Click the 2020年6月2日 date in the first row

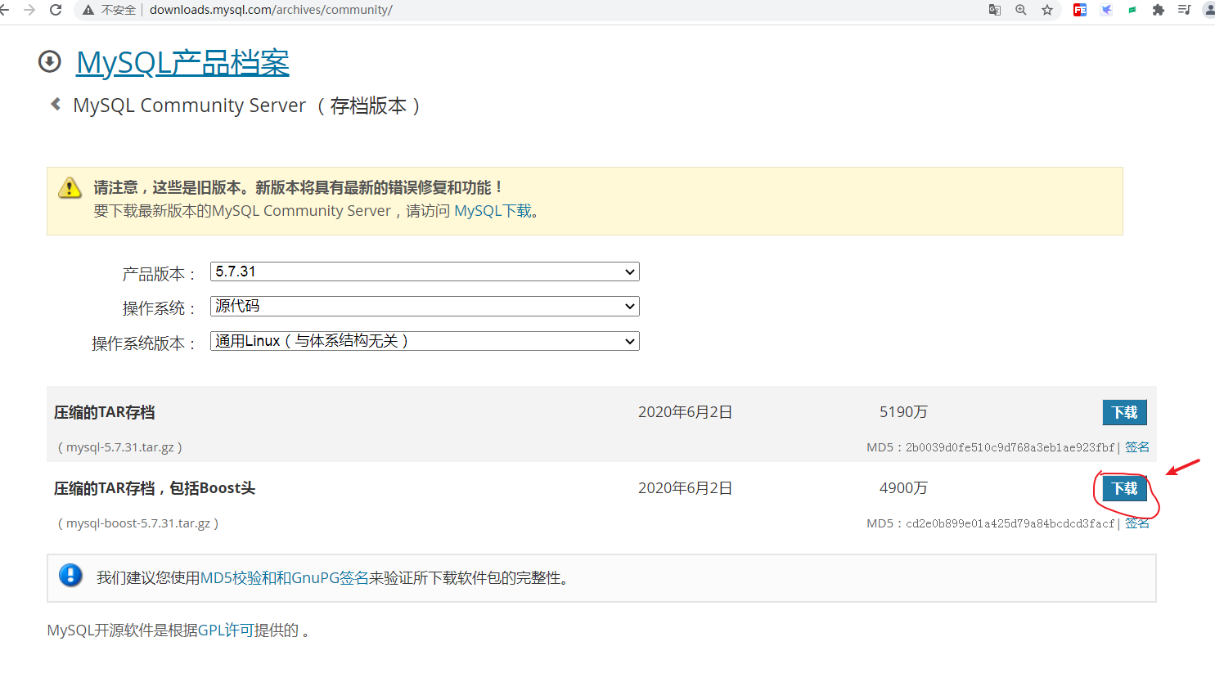click(x=685, y=412)
